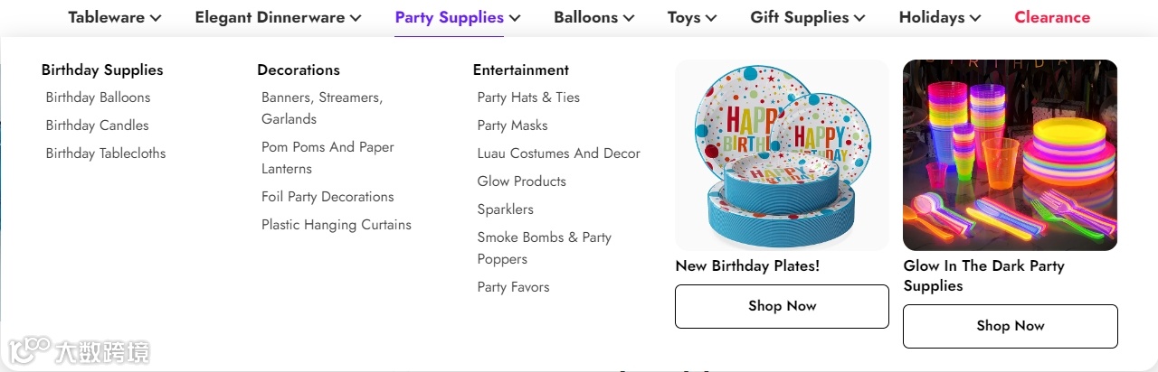Select Birthday Tablecloths link
This screenshot has width=1158, height=372.
[106, 153]
